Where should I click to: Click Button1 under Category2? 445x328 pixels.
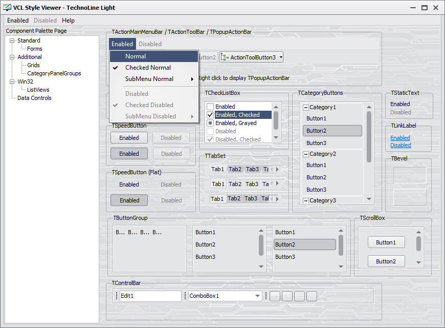click(x=332, y=165)
